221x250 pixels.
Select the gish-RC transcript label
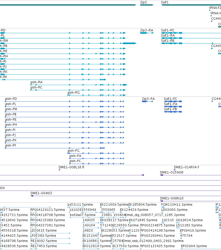(36, 87)
